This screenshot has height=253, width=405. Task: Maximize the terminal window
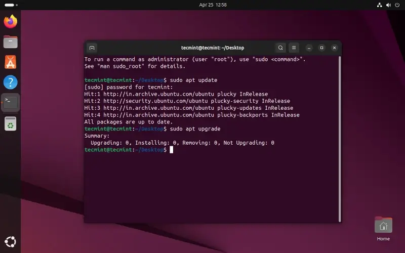point(321,48)
